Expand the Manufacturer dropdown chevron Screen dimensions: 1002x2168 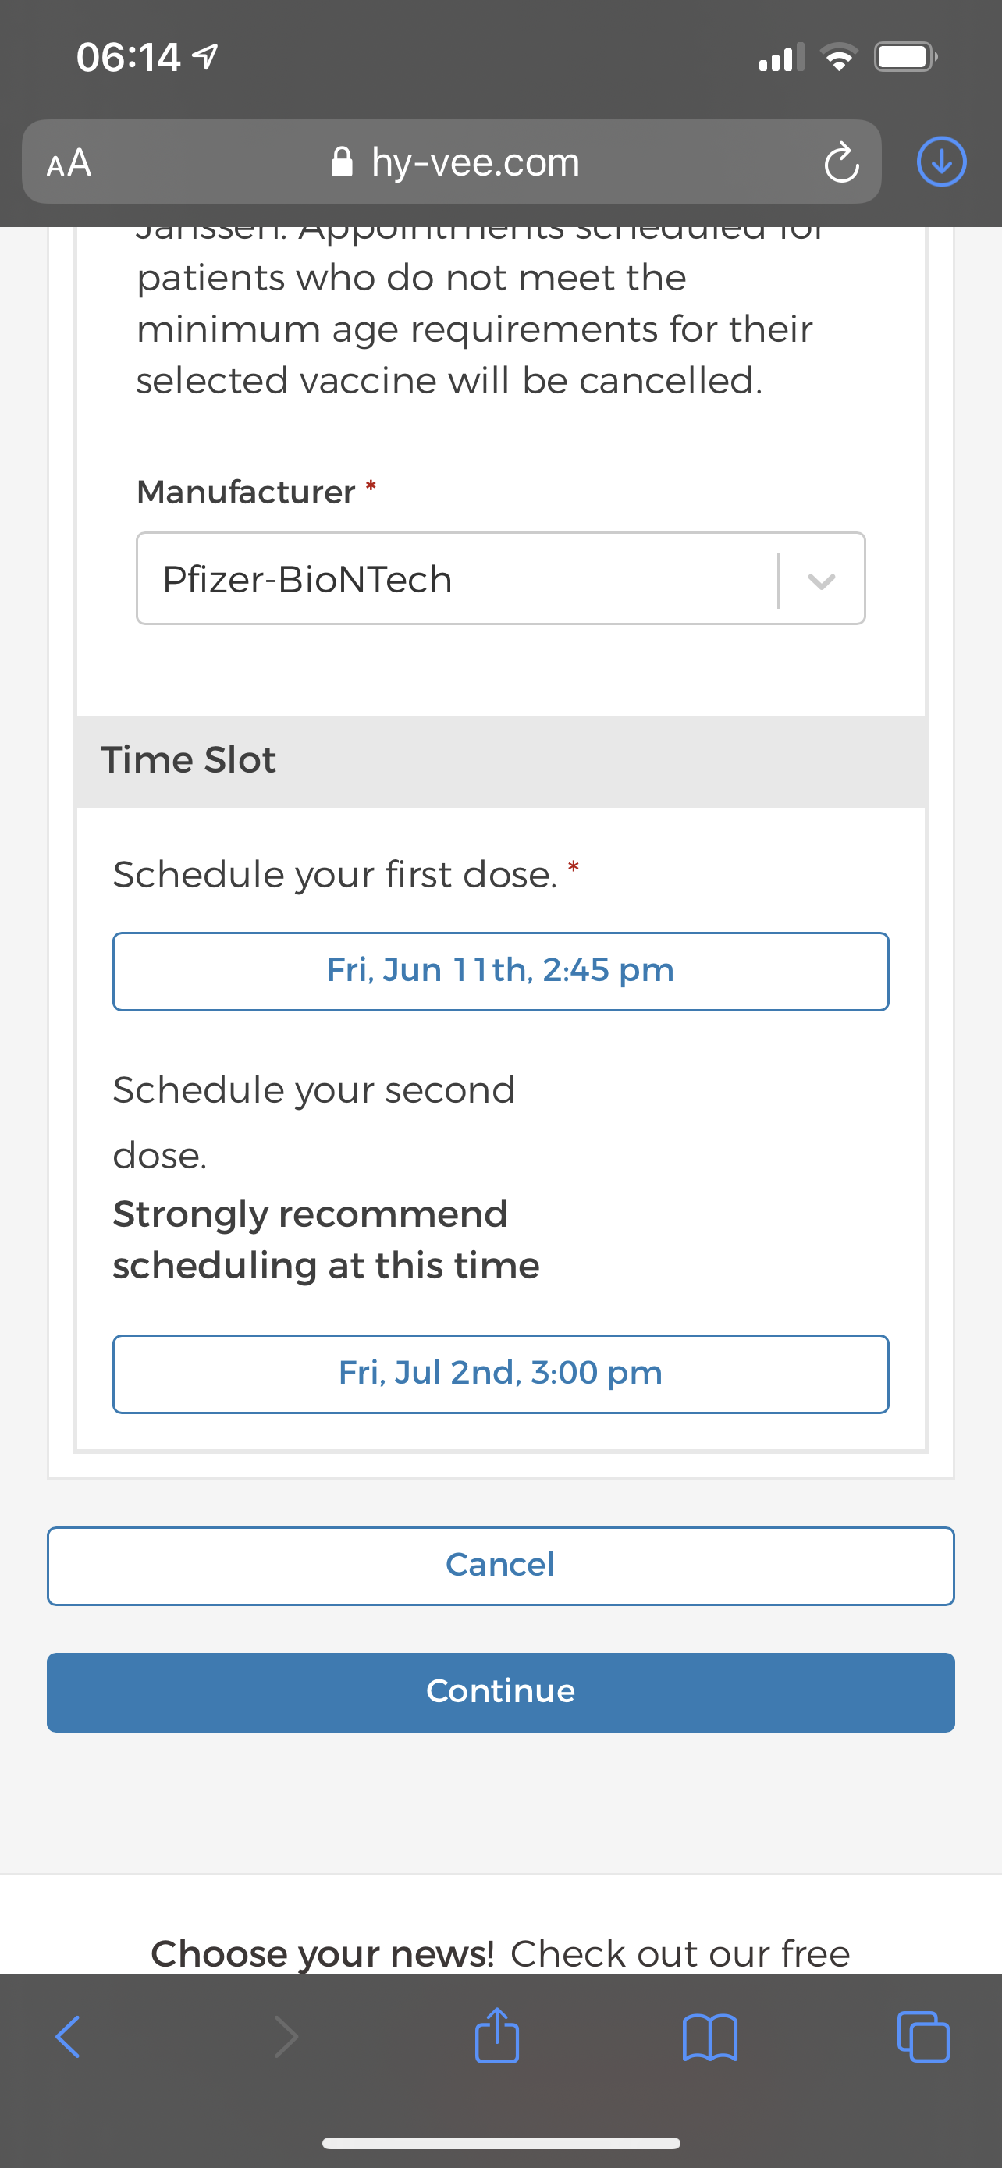point(821,580)
